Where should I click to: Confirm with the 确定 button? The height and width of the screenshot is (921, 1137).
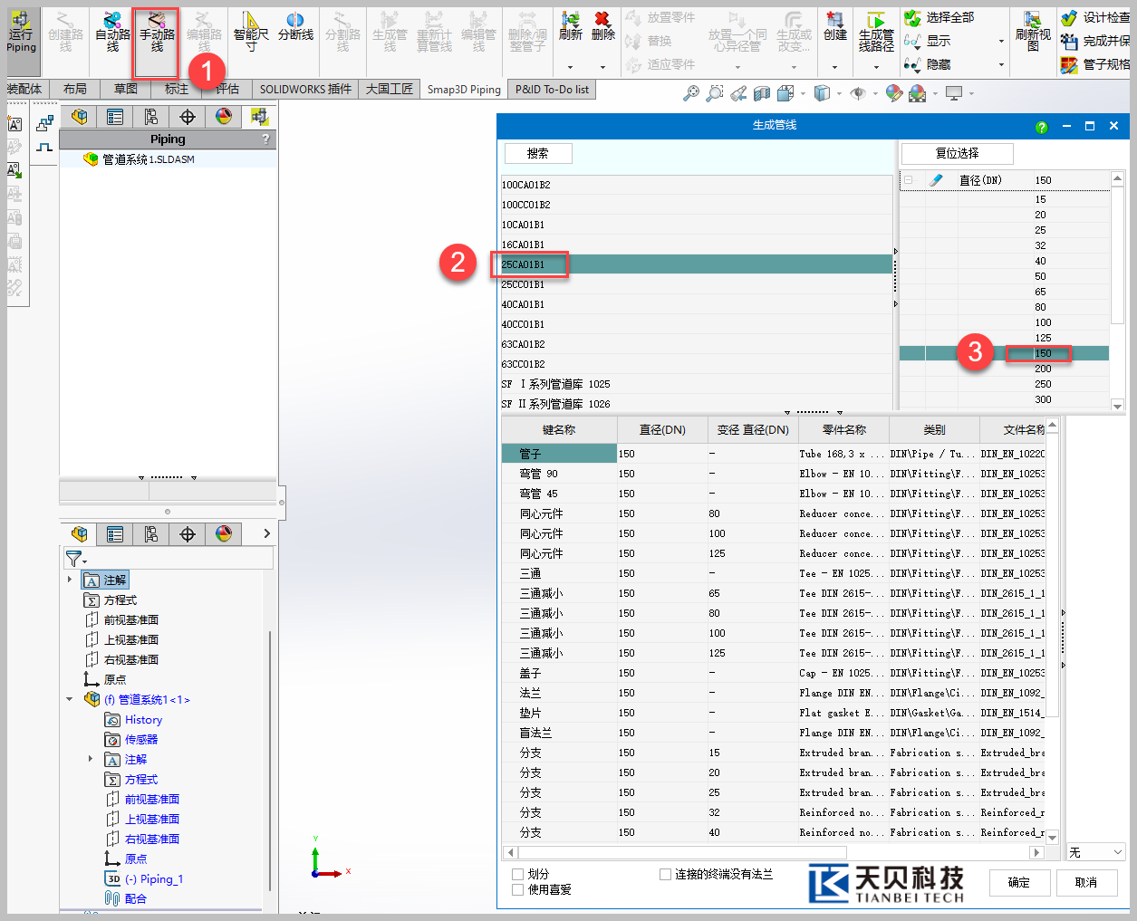click(x=1019, y=882)
